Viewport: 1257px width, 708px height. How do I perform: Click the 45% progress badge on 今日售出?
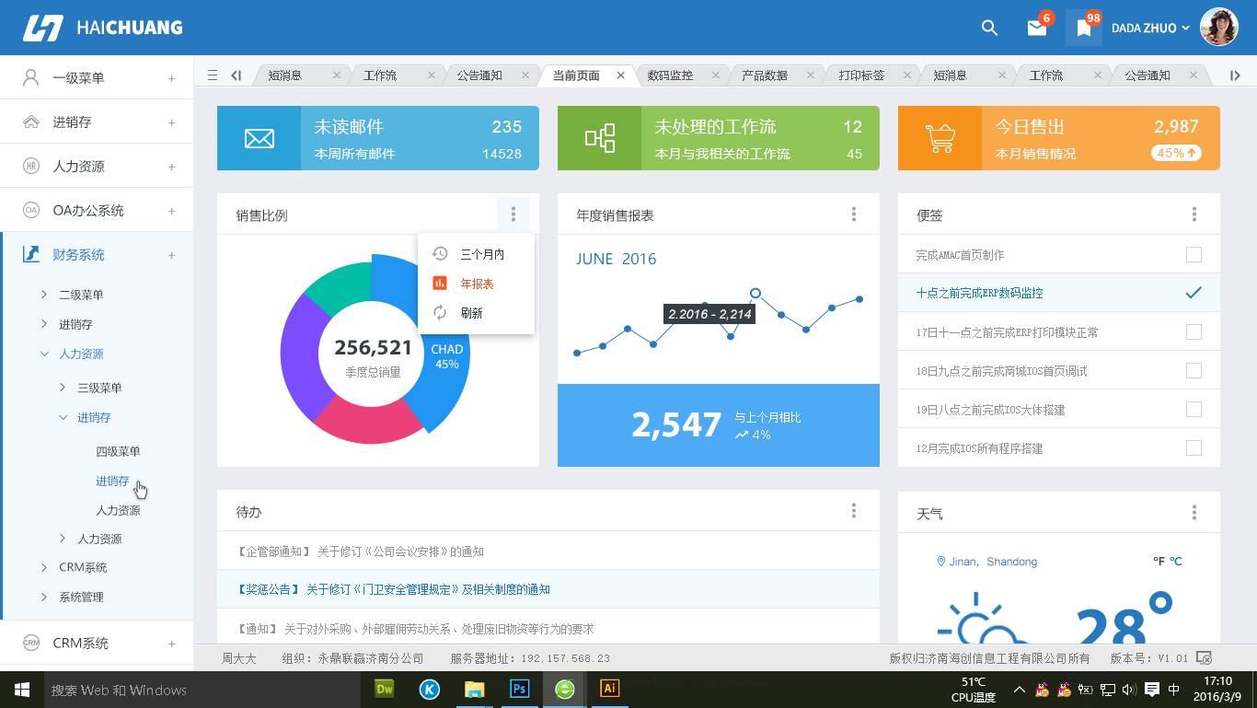pos(1176,153)
